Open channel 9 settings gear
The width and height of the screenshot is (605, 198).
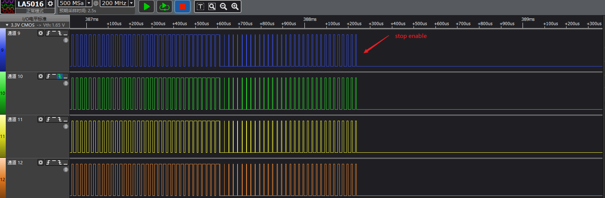(x=41, y=33)
